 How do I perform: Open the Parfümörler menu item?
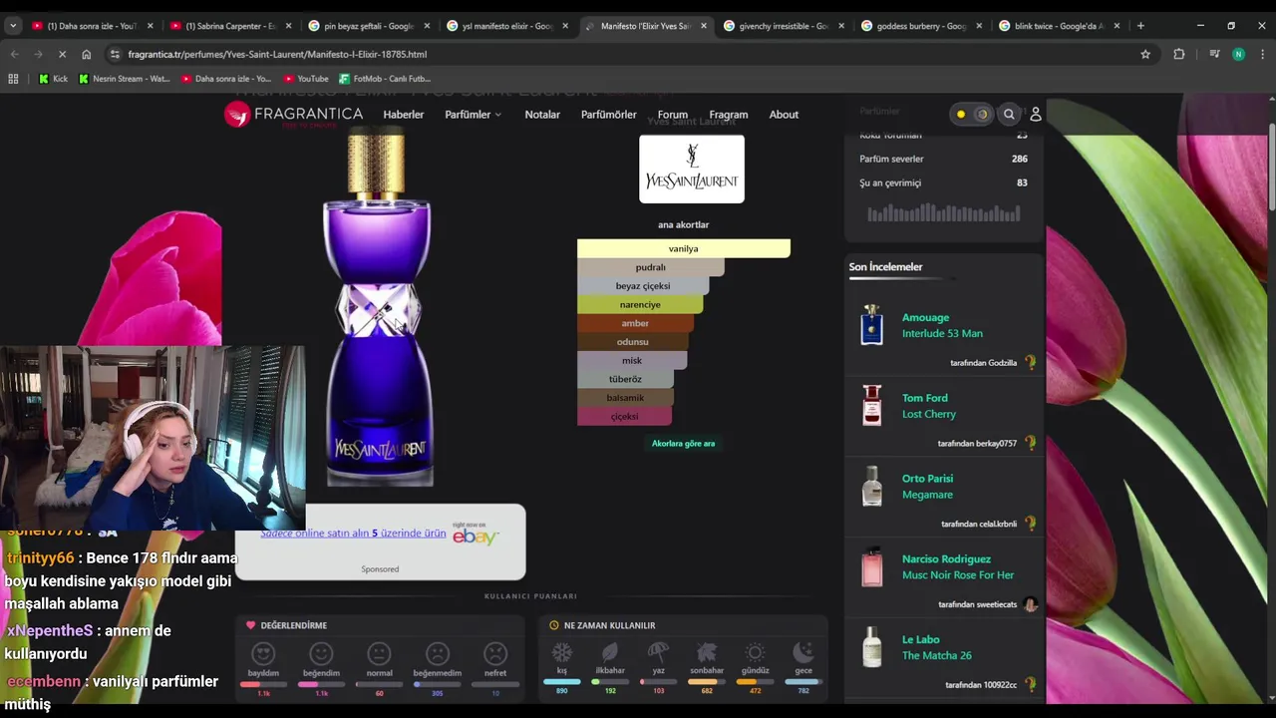(x=609, y=115)
